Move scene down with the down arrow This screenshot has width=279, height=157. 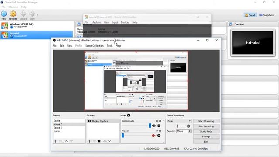pos(71,141)
